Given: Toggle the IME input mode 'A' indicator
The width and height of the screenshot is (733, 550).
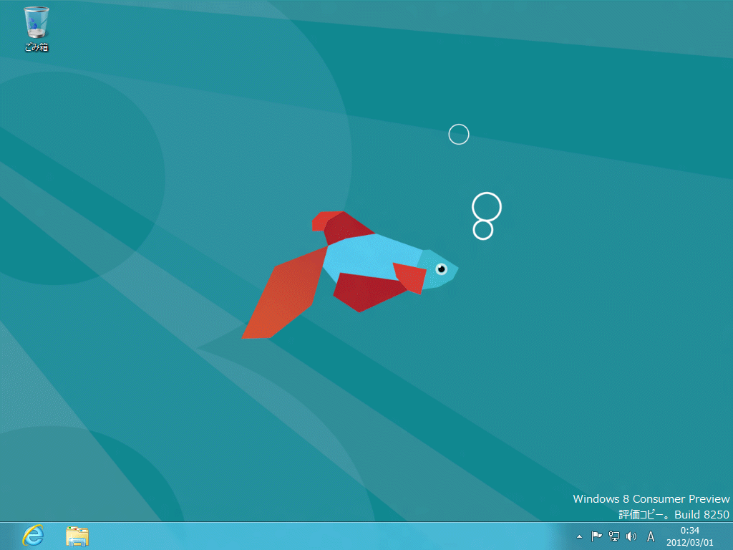Looking at the screenshot, I should (x=651, y=536).
